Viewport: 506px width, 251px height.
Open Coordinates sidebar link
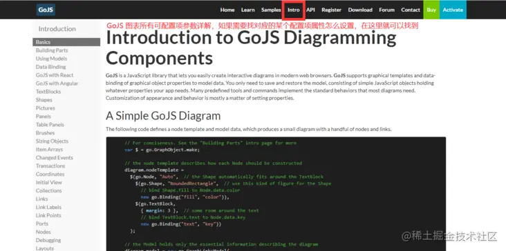(x=50, y=174)
